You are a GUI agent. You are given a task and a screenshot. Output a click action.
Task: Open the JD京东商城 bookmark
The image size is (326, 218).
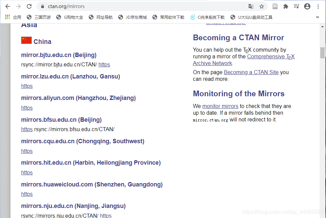132,17
